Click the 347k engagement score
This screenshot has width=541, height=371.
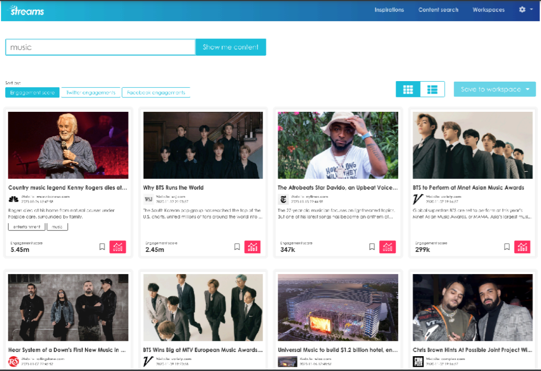(288, 250)
